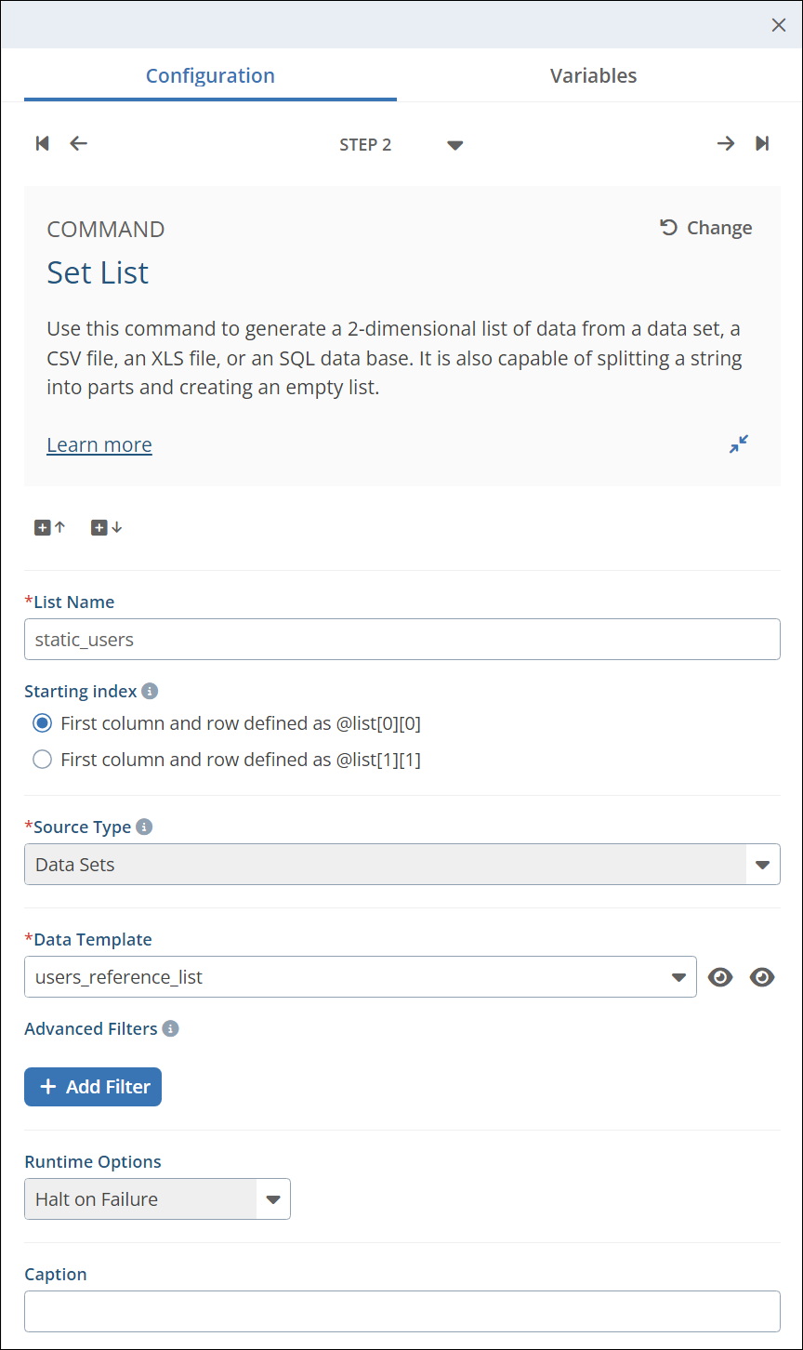Open the Configuration tab
This screenshot has width=803, height=1350.
[210, 76]
